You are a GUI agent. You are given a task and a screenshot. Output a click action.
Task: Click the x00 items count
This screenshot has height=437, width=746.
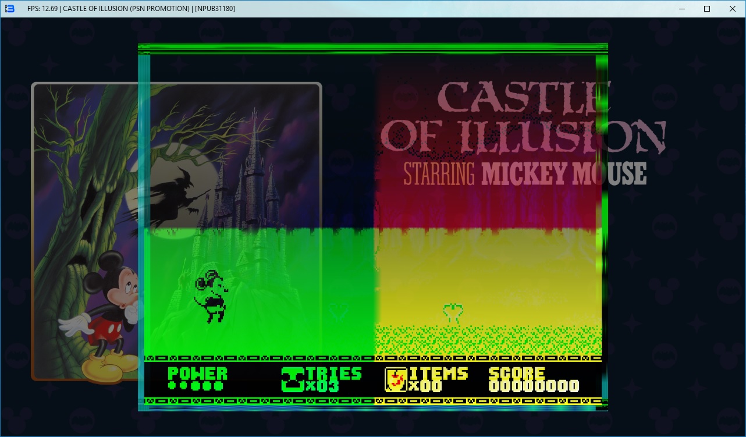click(425, 386)
